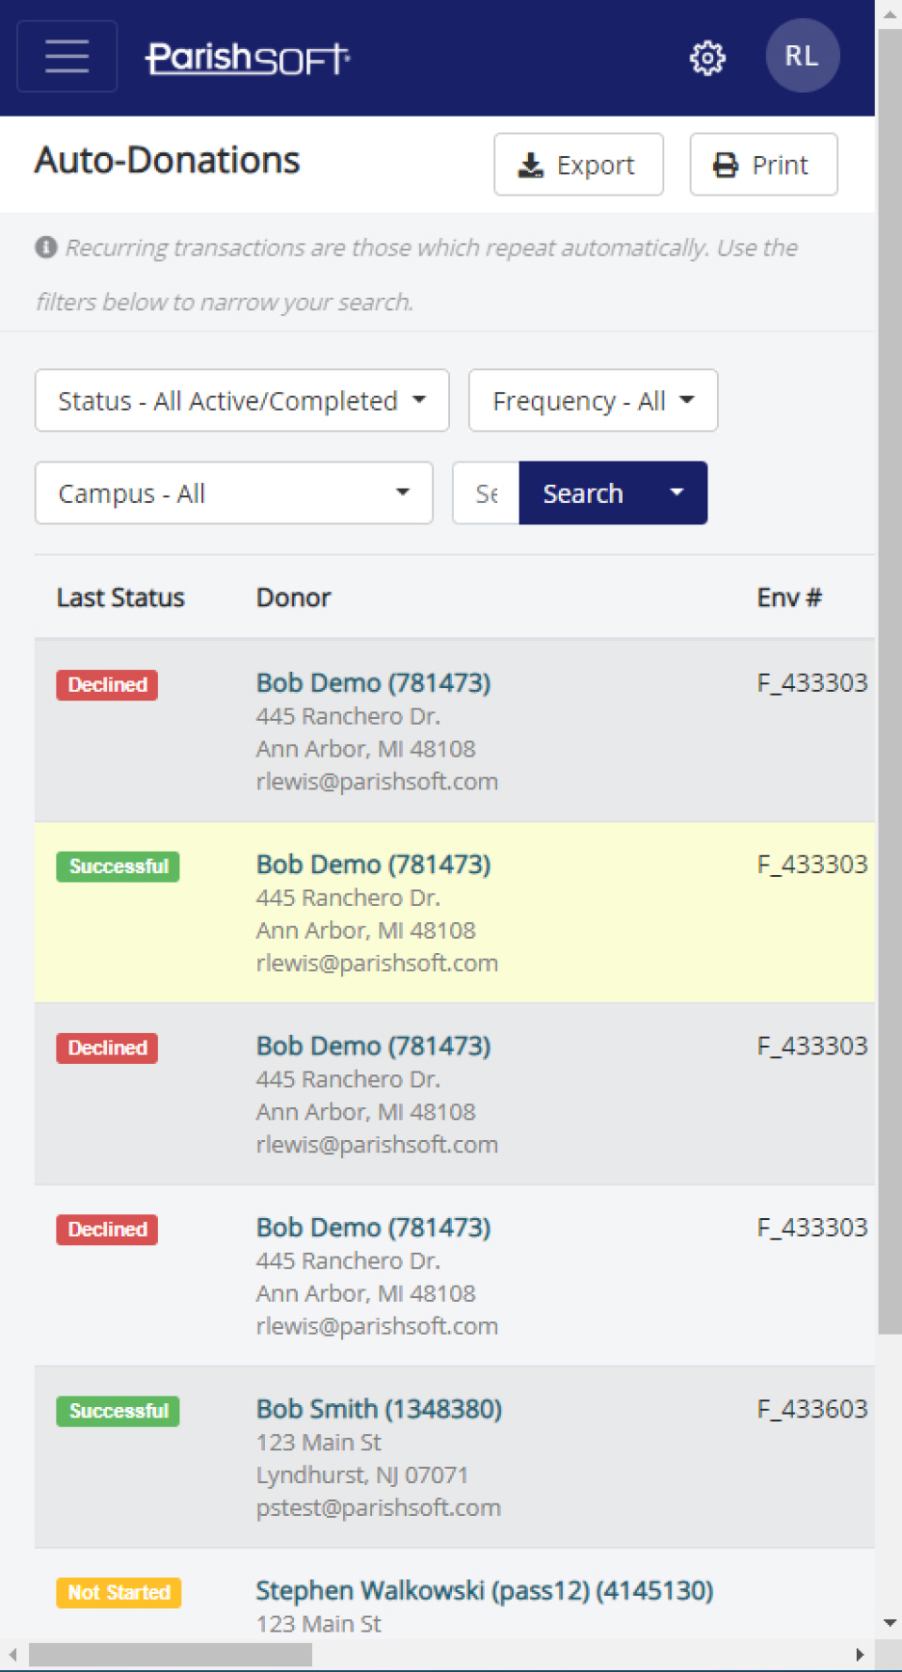This screenshot has height=1672, width=902.
Task: Open the settings gear in the header
Action: [708, 57]
